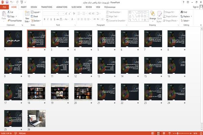Switch to Reading view icon

[164, 133]
